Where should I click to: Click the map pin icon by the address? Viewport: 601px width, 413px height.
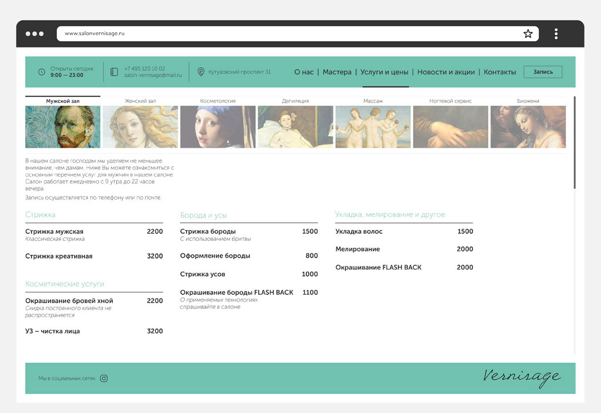[201, 72]
